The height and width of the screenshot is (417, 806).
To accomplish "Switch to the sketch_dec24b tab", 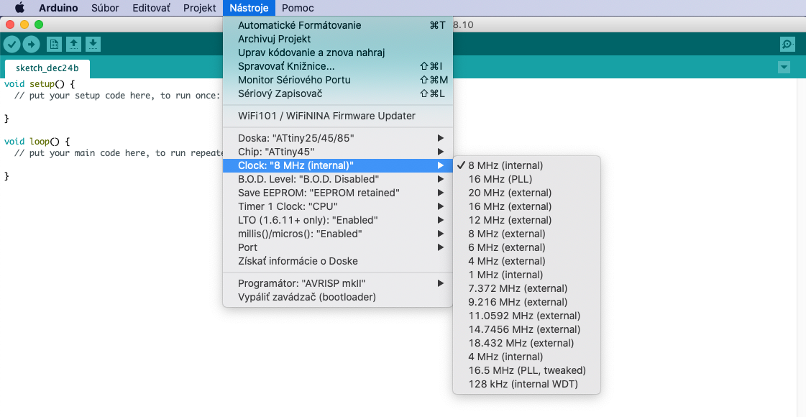I will (x=47, y=69).
